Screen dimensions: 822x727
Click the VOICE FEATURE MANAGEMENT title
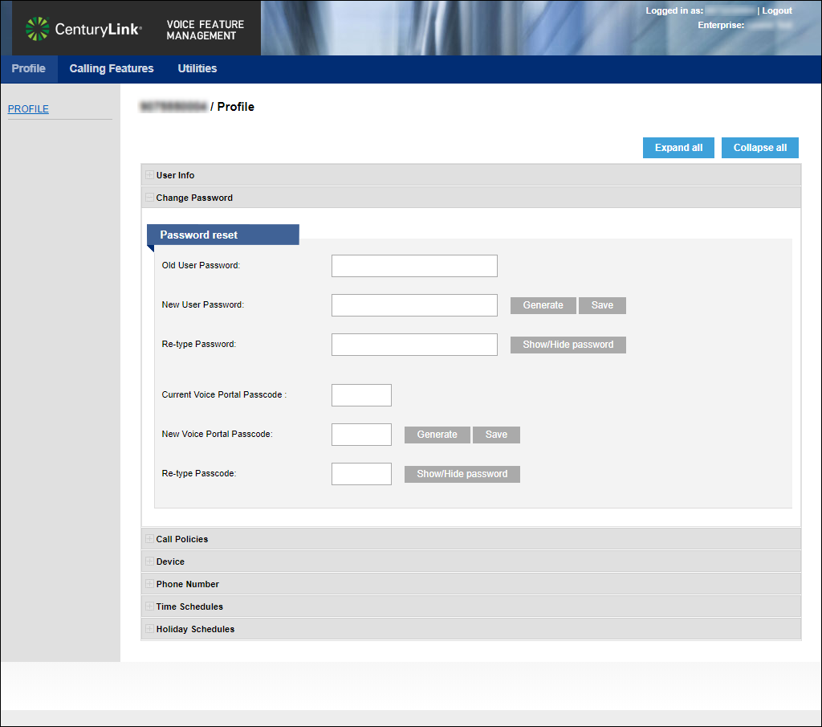[205, 30]
